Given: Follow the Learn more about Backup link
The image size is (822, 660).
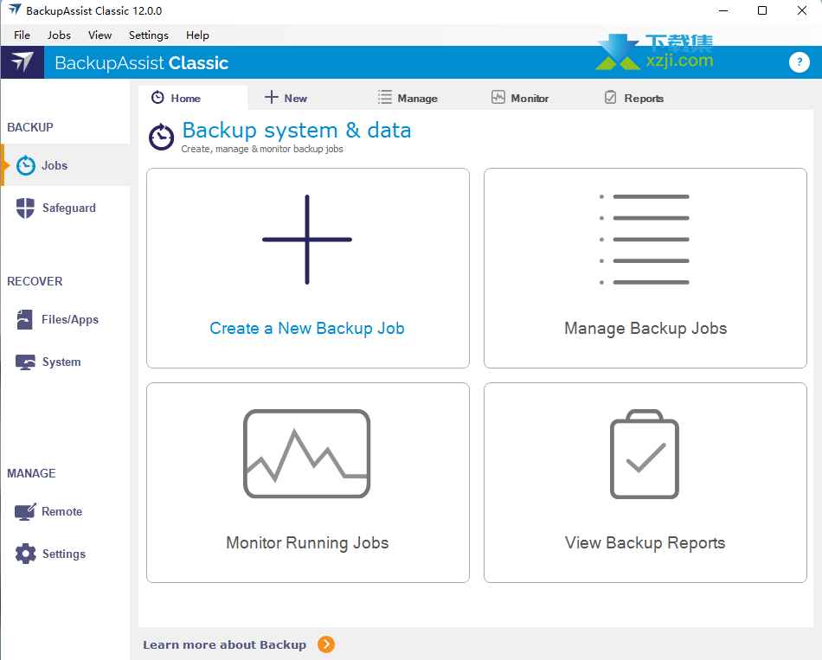Looking at the screenshot, I should coord(224,644).
